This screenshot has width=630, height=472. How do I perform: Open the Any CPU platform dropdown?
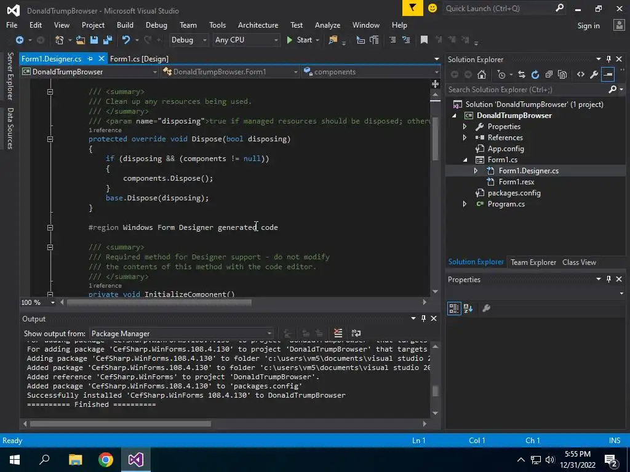(x=246, y=40)
